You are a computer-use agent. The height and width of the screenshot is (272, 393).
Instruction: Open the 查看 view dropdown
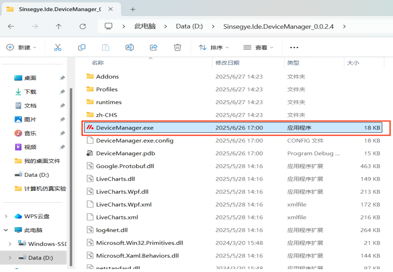click(x=258, y=47)
